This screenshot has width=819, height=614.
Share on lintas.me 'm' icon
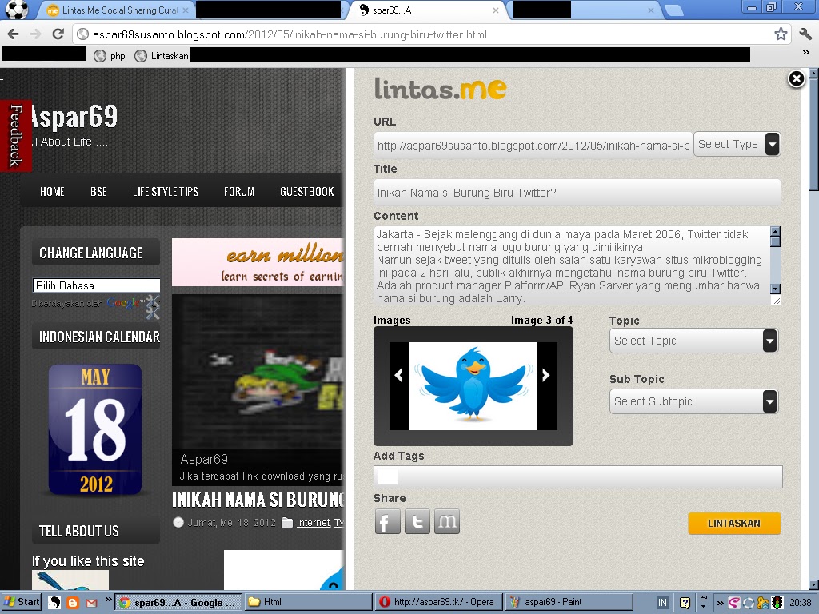tap(446, 521)
